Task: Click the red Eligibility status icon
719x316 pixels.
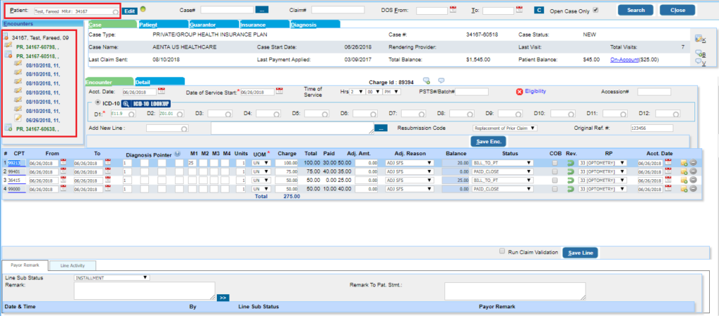Action: click(520, 91)
